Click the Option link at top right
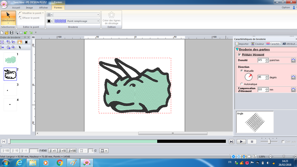 pyautogui.click(x=285, y=7)
